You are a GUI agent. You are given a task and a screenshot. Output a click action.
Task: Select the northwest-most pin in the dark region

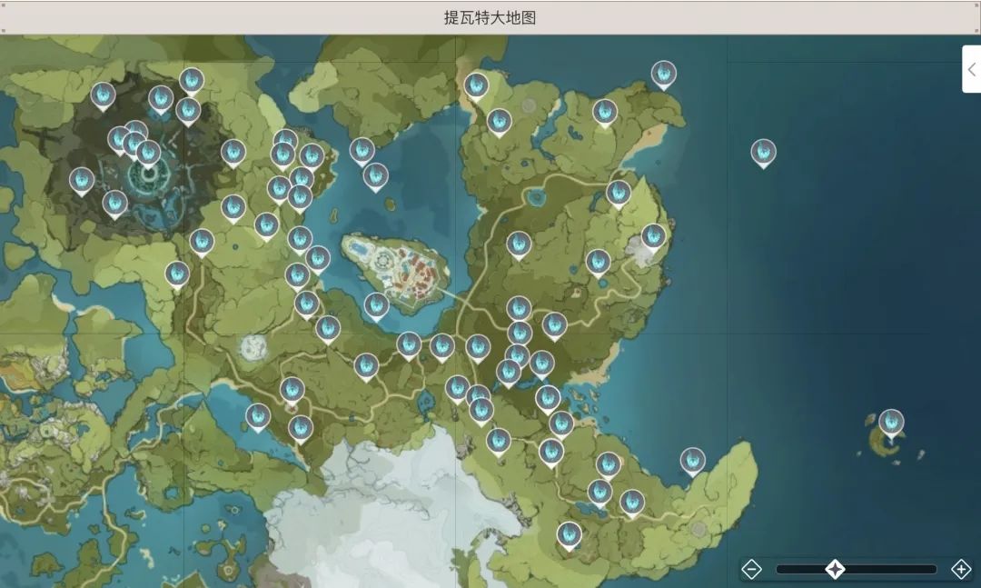104,96
